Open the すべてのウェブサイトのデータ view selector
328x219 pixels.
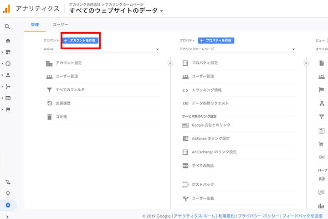click(116, 10)
